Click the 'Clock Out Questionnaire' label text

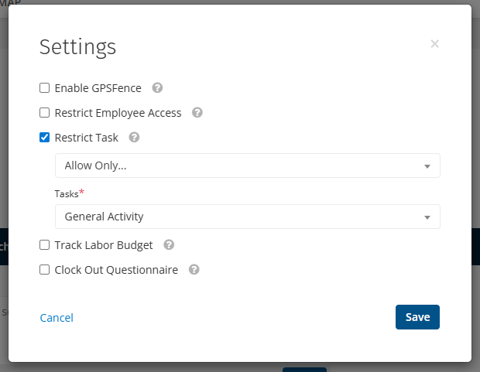pyautogui.click(x=116, y=270)
